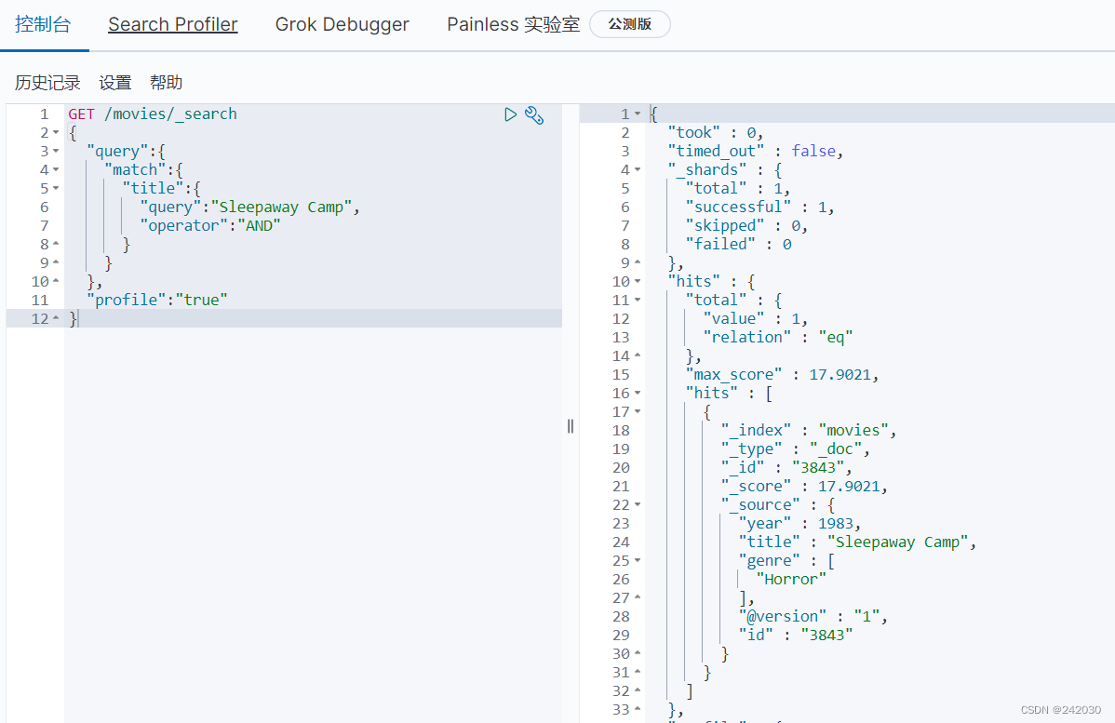Click the "@version" : "1" line

tap(813, 616)
